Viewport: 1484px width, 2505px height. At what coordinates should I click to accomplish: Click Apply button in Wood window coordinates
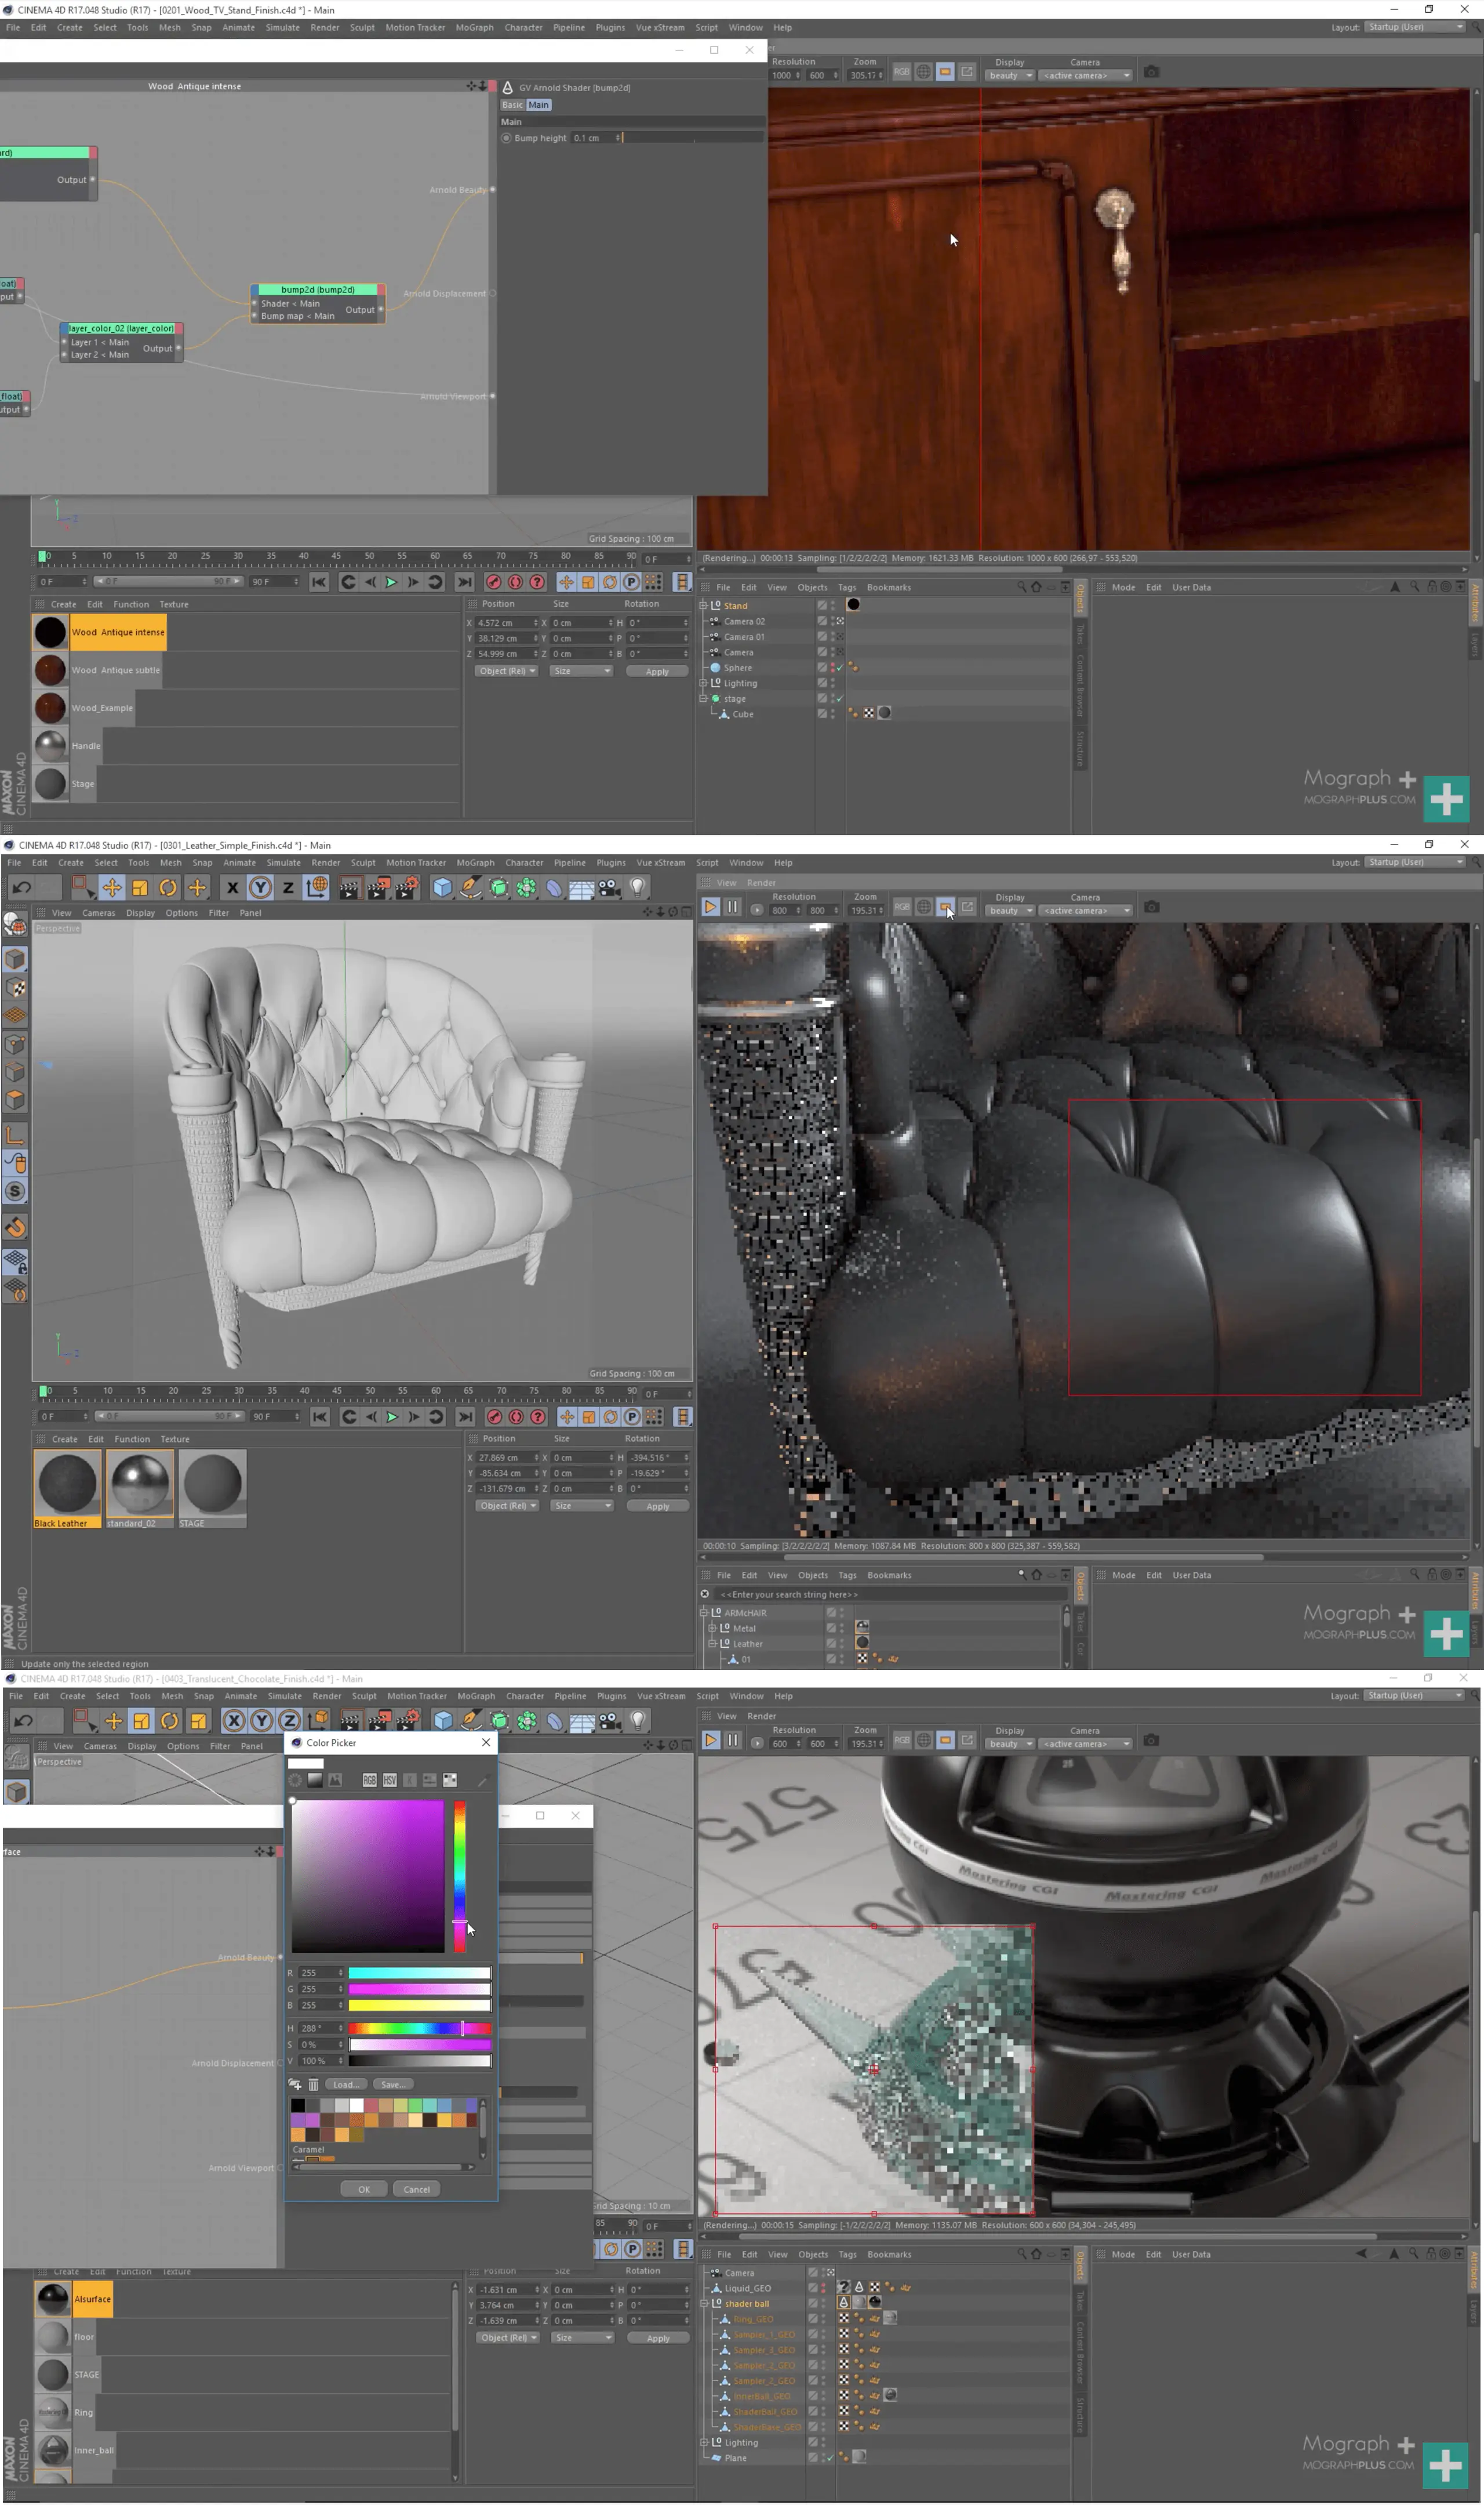pos(657,671)
